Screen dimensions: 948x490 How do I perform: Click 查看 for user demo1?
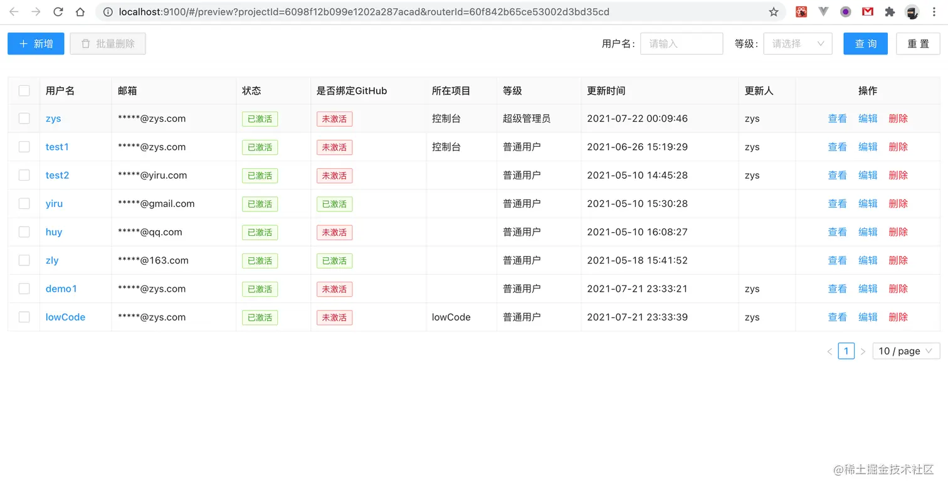click(838, 289)
